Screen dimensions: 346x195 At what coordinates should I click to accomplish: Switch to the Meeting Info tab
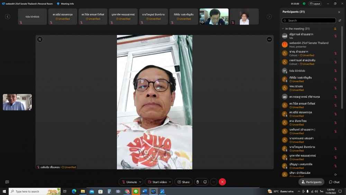65,3
